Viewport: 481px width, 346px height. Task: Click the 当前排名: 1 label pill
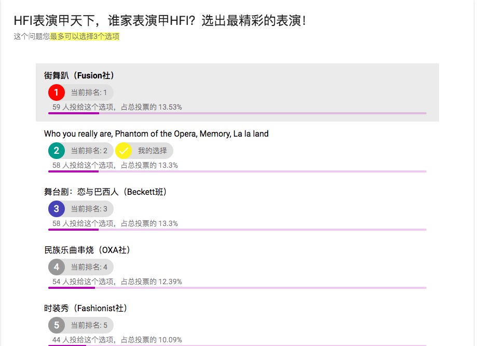(81, 92)
